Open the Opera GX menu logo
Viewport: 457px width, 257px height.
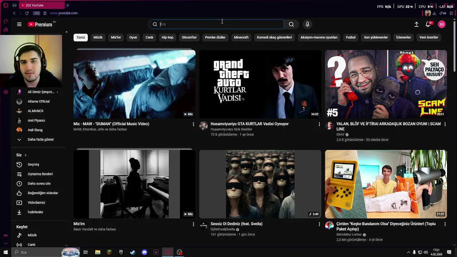click(6, 5)
